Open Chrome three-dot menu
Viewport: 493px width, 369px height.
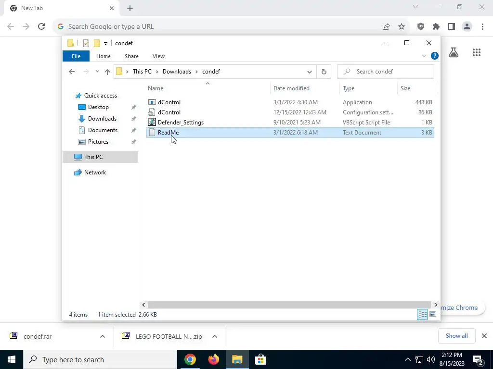coord(482,27)
